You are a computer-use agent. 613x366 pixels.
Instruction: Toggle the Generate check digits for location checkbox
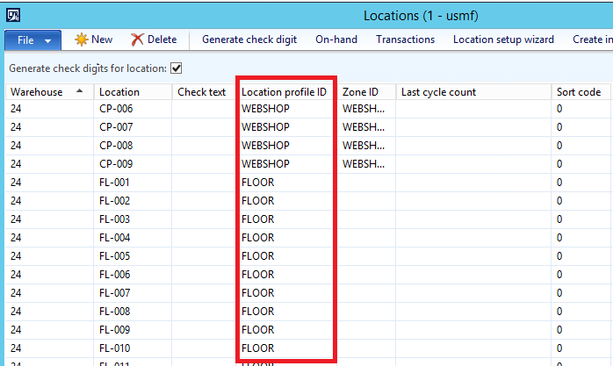click(x=176, y=68)
